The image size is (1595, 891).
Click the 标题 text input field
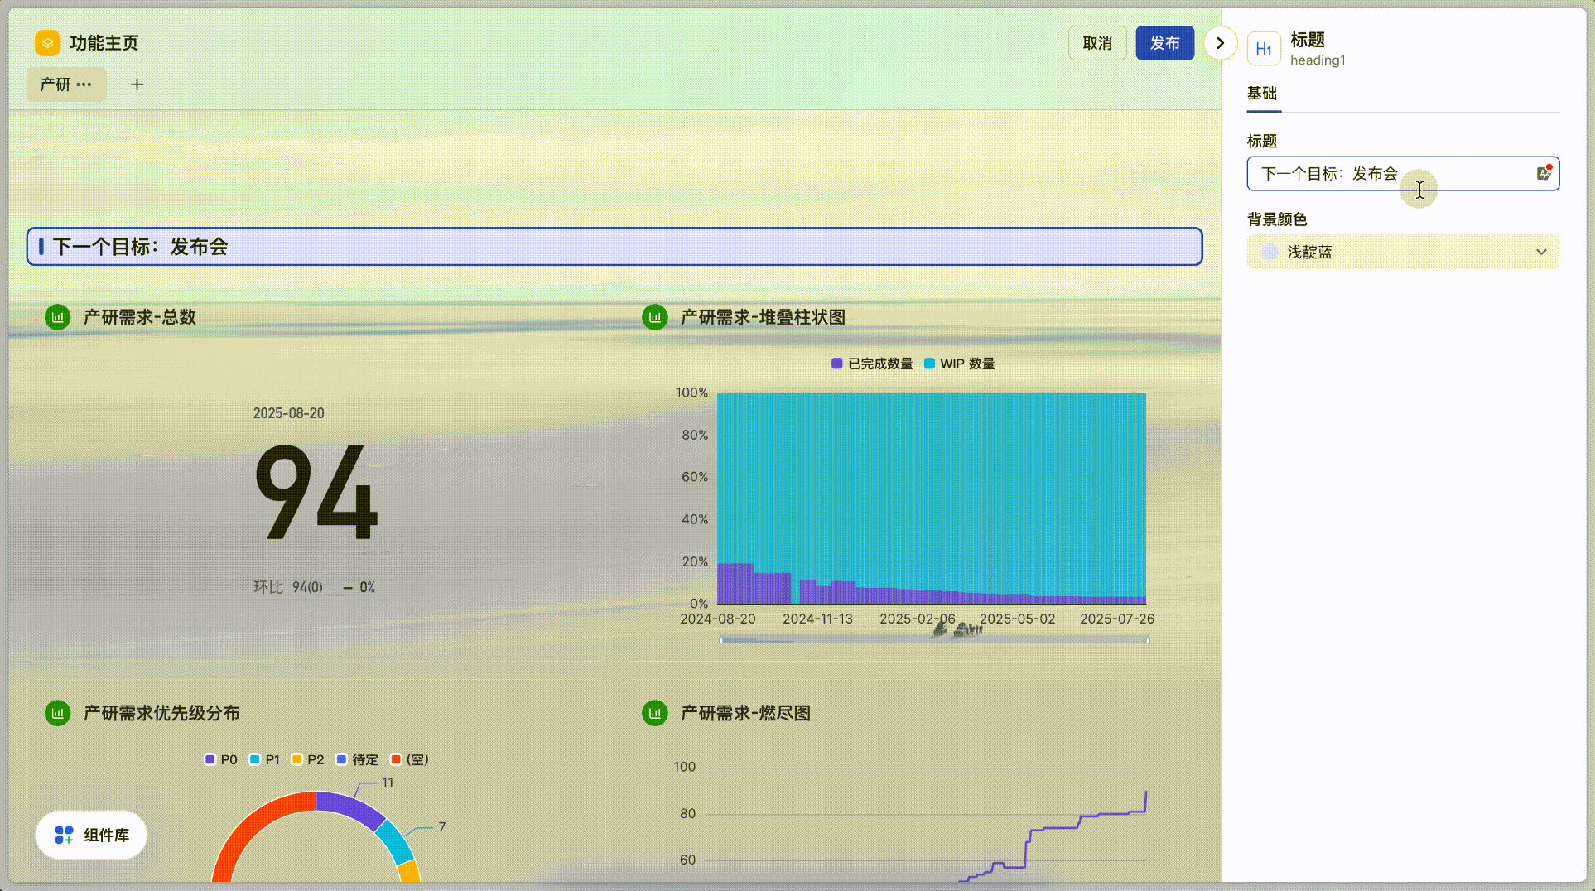(1403, 174)
